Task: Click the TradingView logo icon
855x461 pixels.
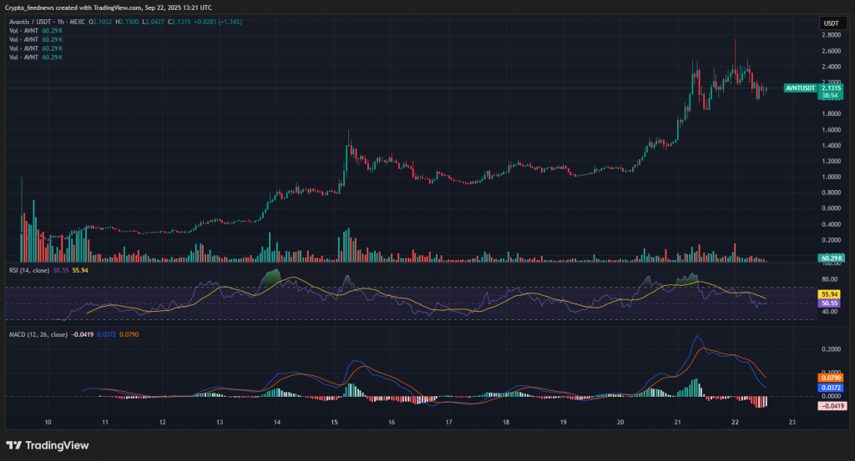Action: (x=13, y=445)
